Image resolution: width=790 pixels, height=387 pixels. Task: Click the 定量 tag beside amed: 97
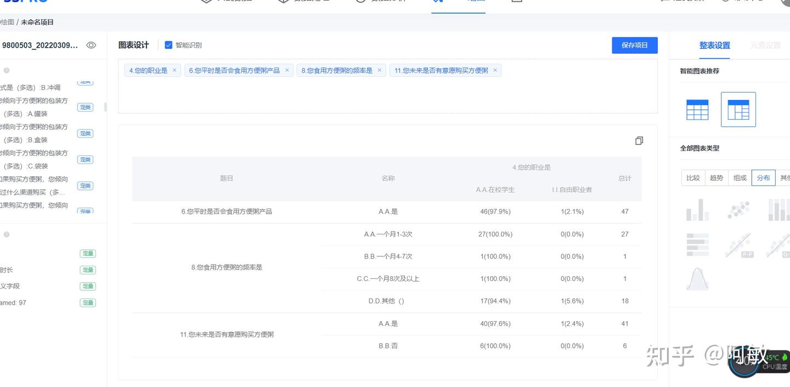[x=88, y=302]
